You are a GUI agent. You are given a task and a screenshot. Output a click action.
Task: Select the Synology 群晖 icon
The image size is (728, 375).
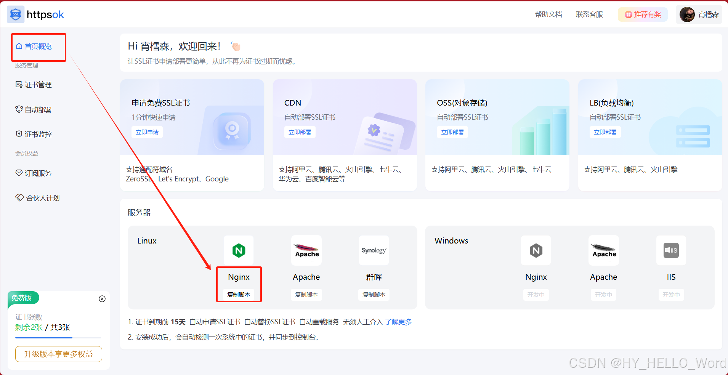point(374,250)
